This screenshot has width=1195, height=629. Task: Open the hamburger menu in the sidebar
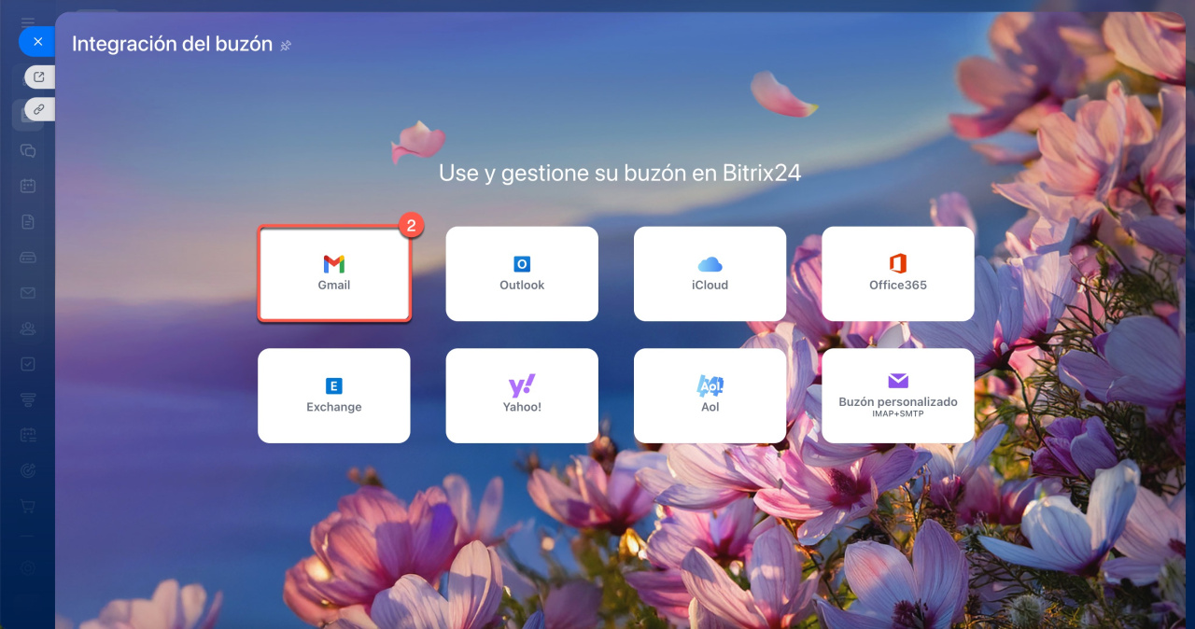[28, 21]
